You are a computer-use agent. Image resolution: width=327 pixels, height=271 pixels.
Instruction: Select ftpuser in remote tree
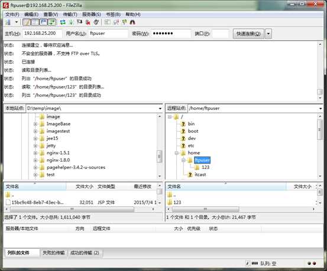coord(202,160)
